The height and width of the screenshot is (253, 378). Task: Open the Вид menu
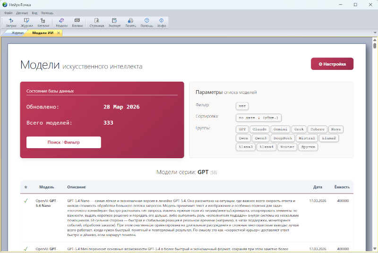(x=34, y=13)
